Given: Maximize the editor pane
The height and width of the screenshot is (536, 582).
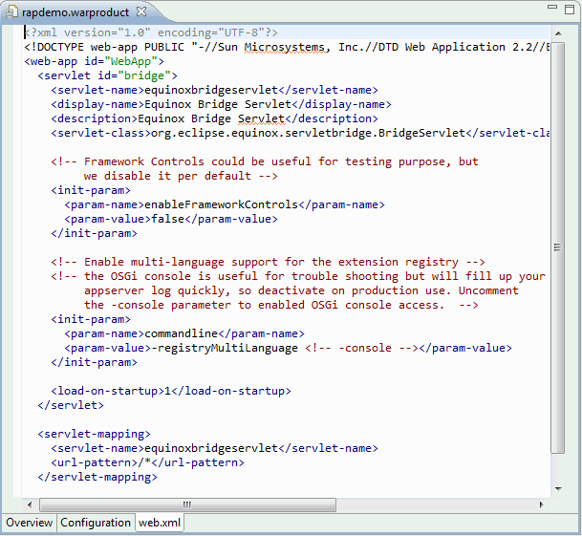Looking at the screenshot, I should (x=570, y=10).
